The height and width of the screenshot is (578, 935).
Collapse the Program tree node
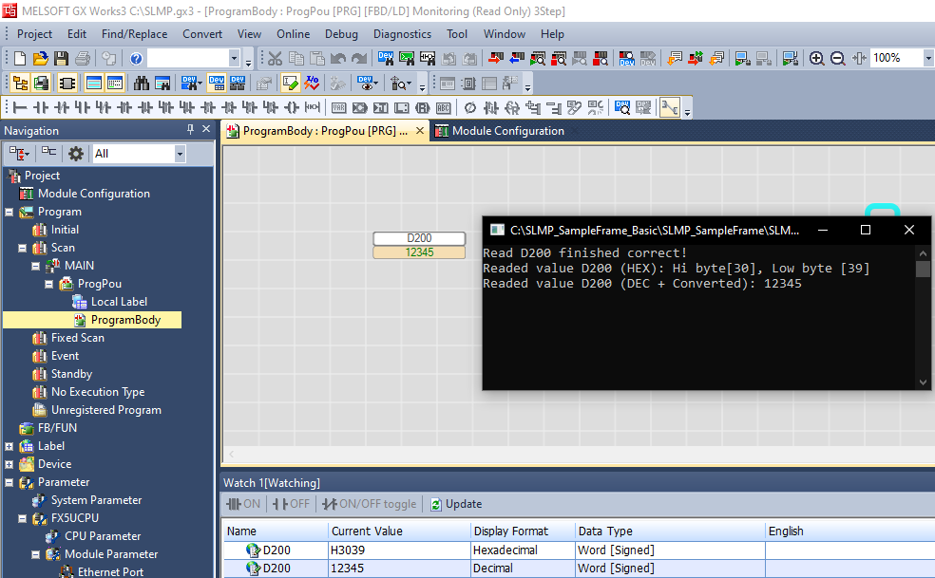coord(9,213)
